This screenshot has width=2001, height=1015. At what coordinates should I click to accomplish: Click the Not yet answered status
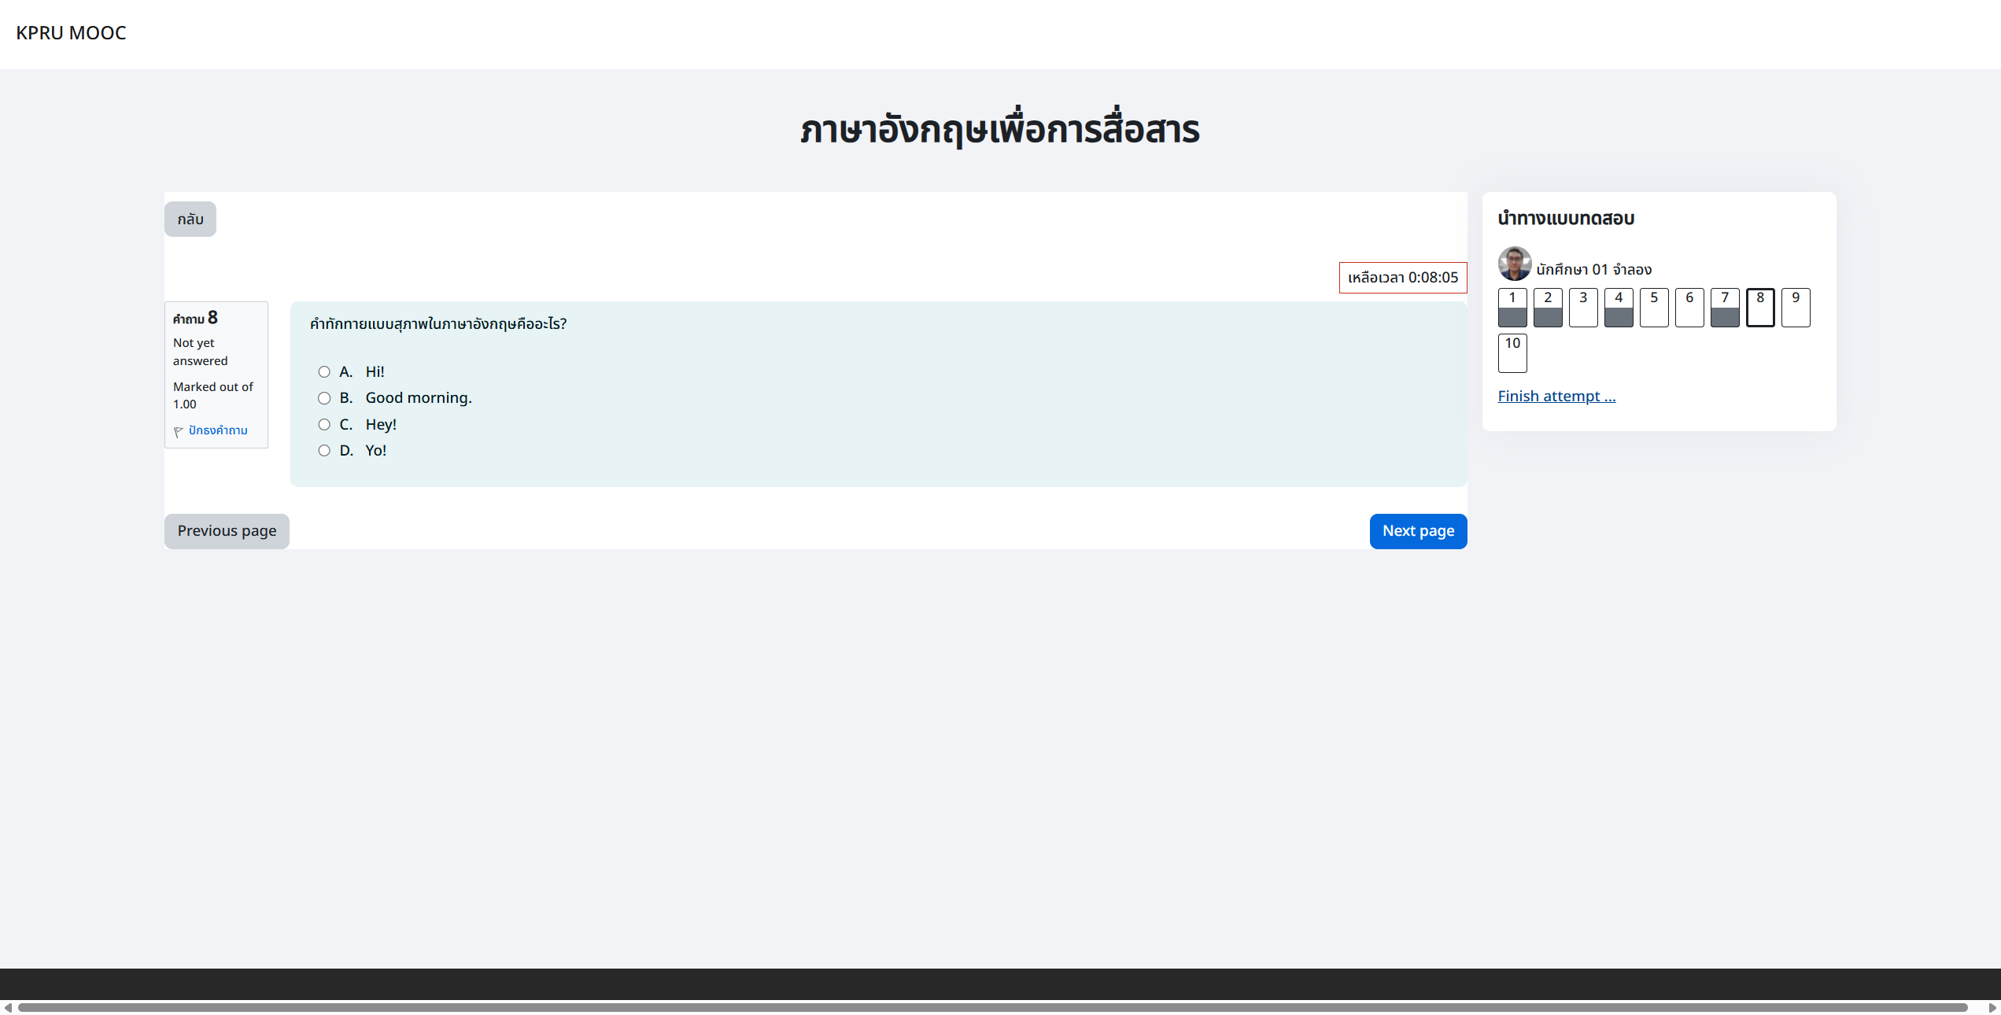point(200,352)
